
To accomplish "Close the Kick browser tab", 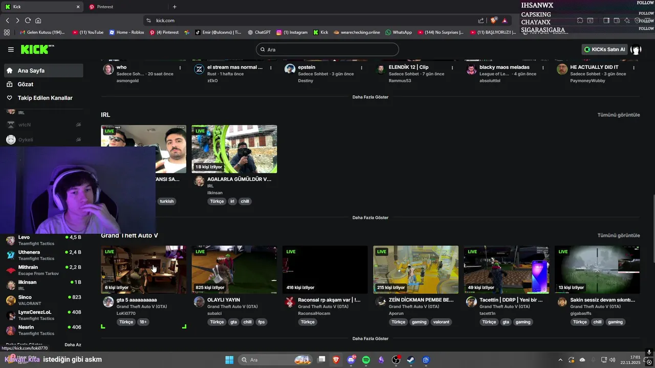I will pyautogui.click(x=78, y=7).
